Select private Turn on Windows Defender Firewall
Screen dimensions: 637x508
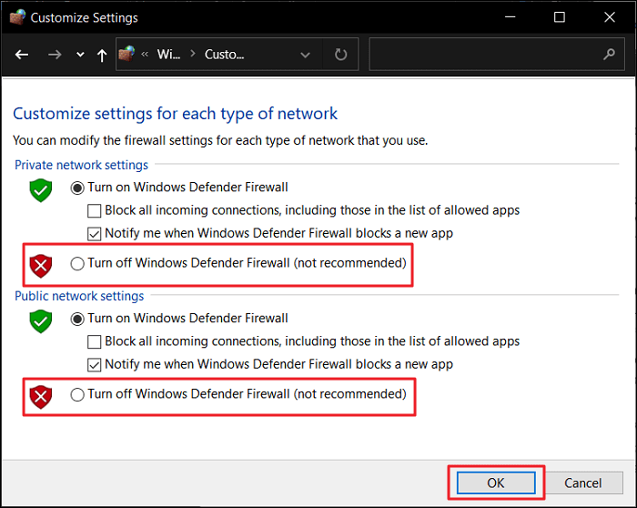point(77,188)
